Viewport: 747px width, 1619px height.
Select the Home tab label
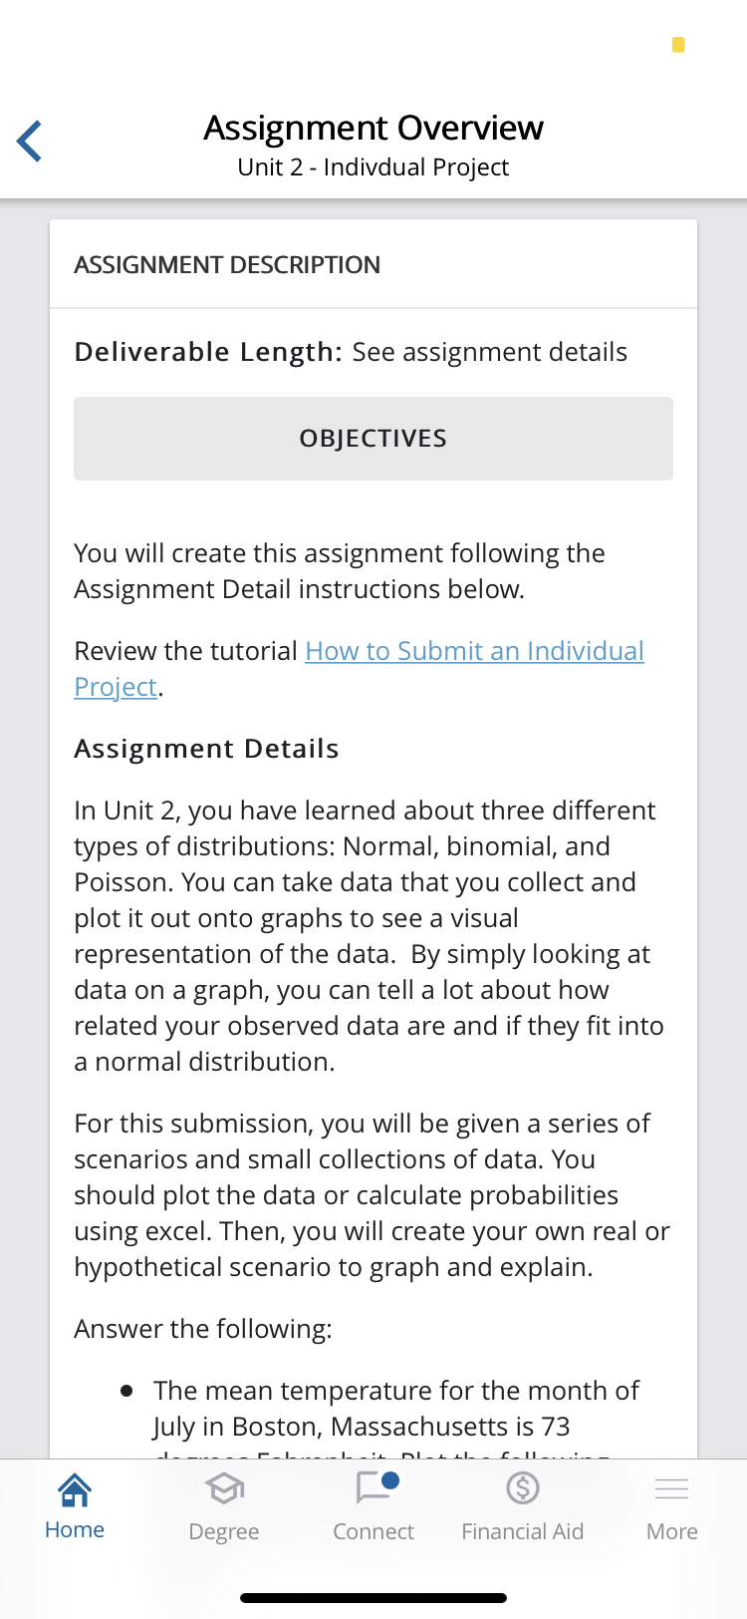[75, 1530]
